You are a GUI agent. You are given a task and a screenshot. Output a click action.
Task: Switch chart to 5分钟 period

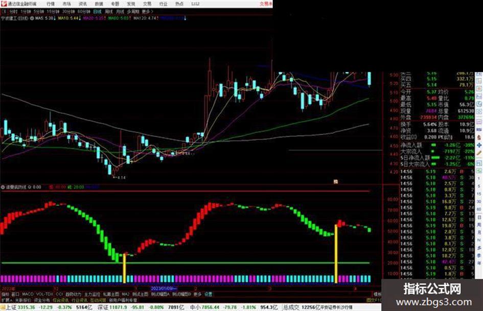(39, 11)
